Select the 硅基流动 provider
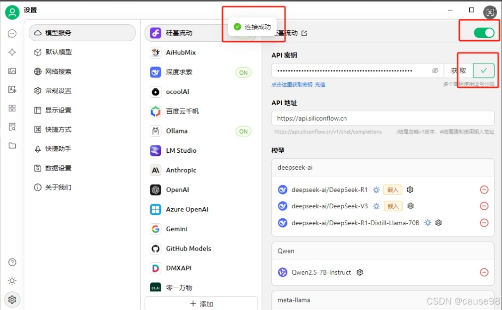This screenshot has height=310, width=502. (200, 33)
